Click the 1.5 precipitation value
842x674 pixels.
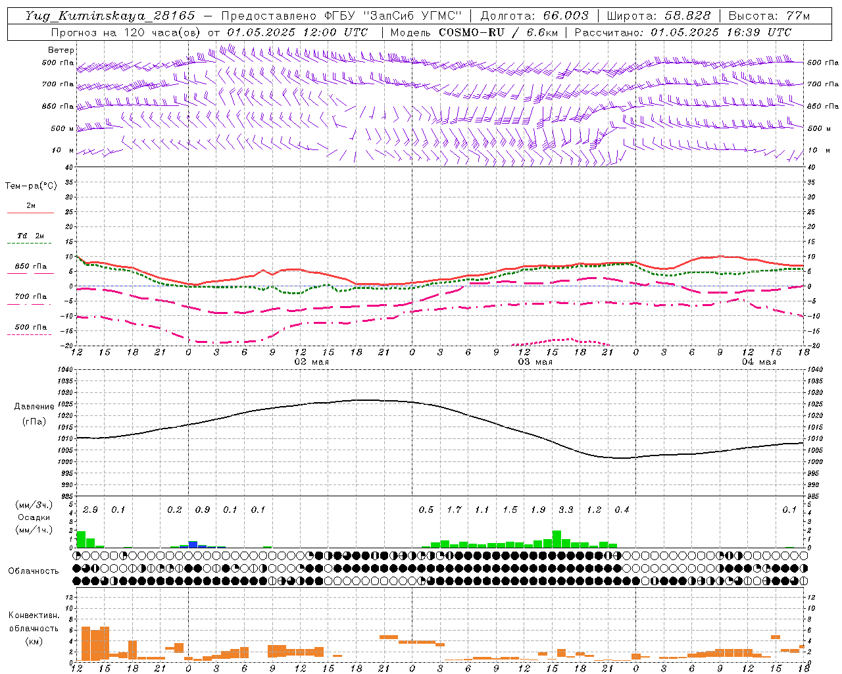[x=510, y=509]
